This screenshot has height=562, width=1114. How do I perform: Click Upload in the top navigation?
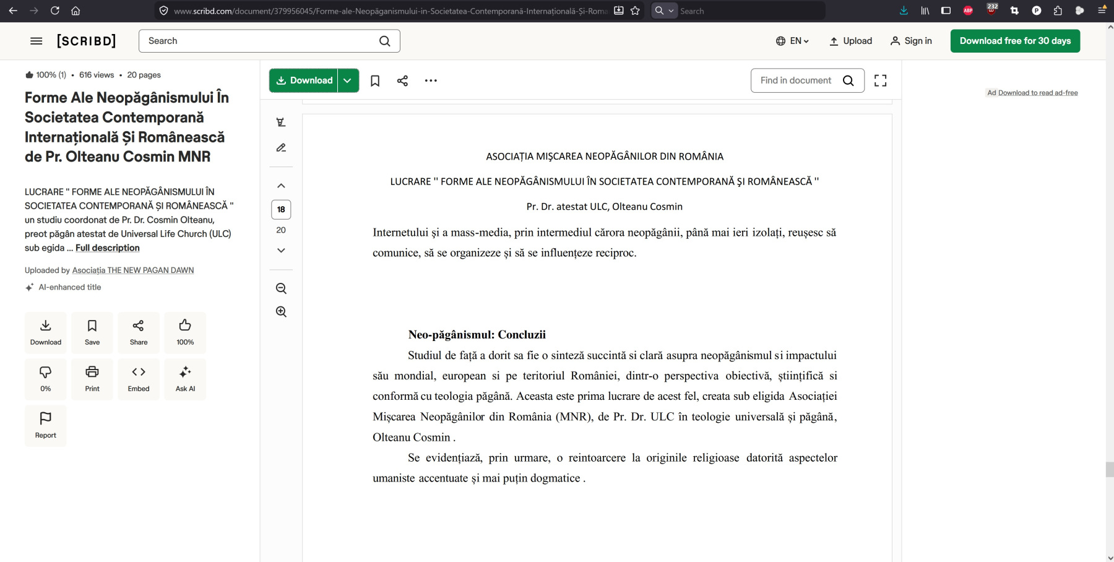click(x=850, y=41)
